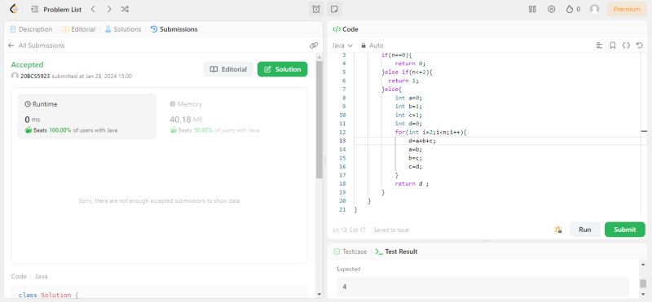Open the timer alarm clock icon
The height and width of the screenshot is (302, 652).
click(316, 9)
